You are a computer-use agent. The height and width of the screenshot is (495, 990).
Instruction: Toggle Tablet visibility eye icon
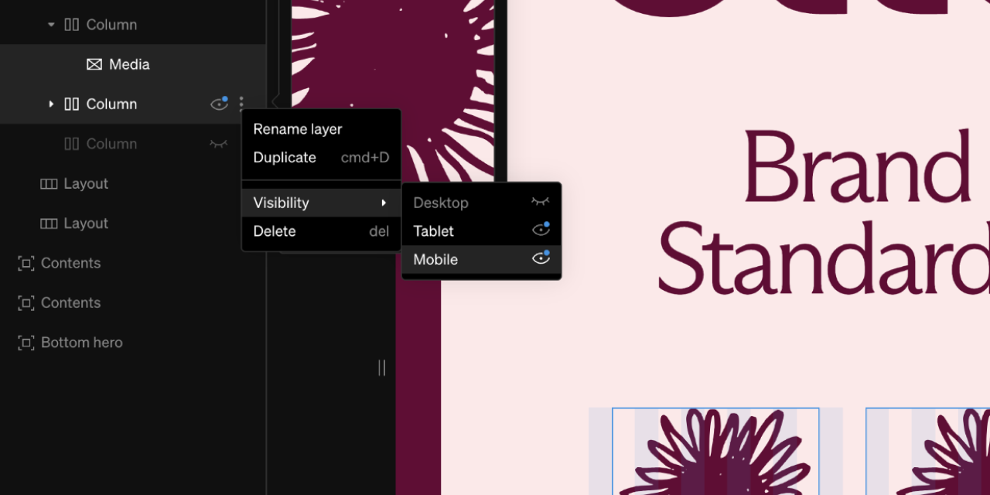pyautogui.click(x=541, y=230)
